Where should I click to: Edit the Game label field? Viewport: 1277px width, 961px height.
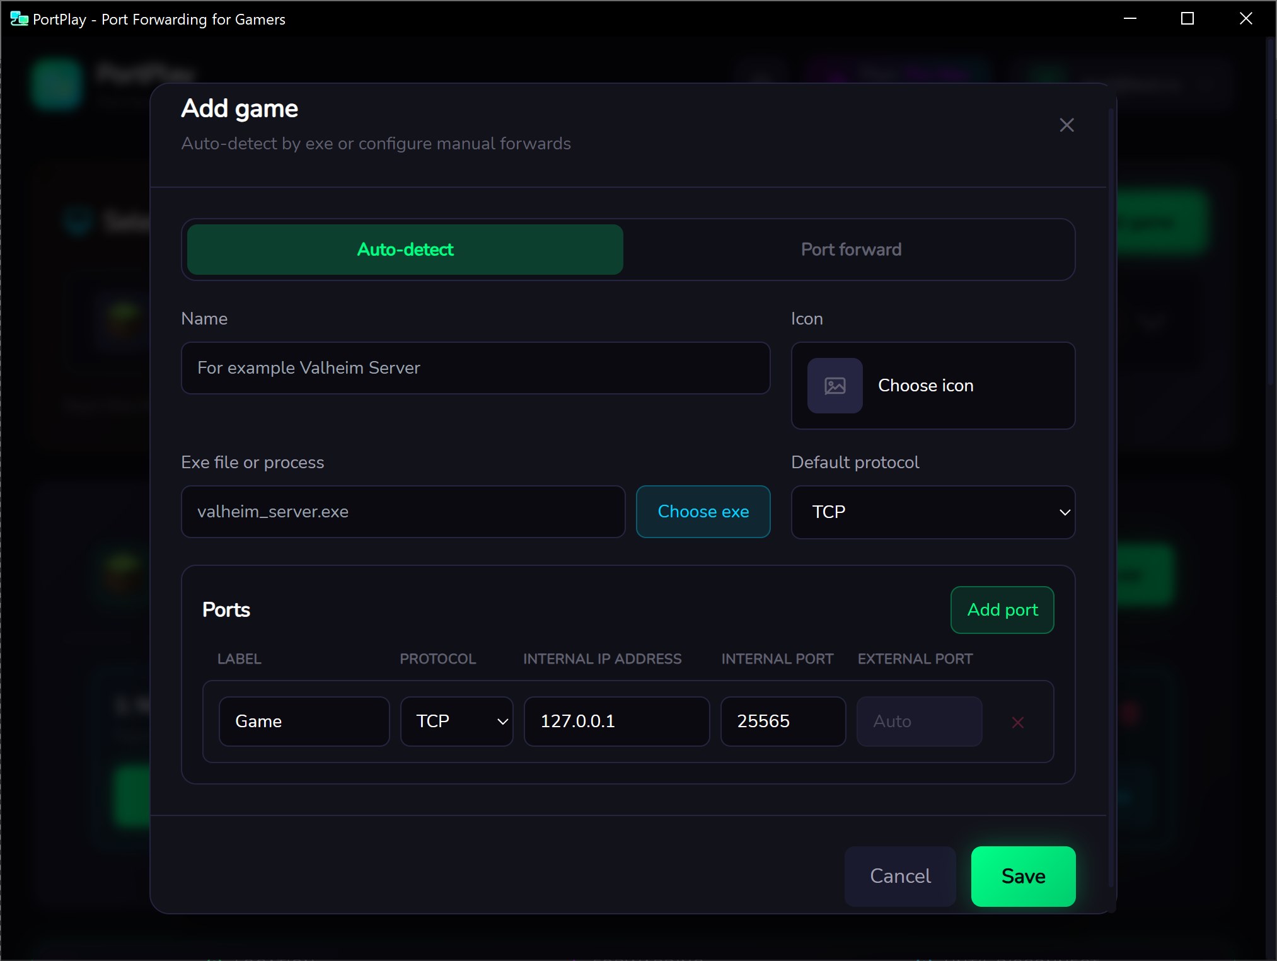[x=304, y=722]
